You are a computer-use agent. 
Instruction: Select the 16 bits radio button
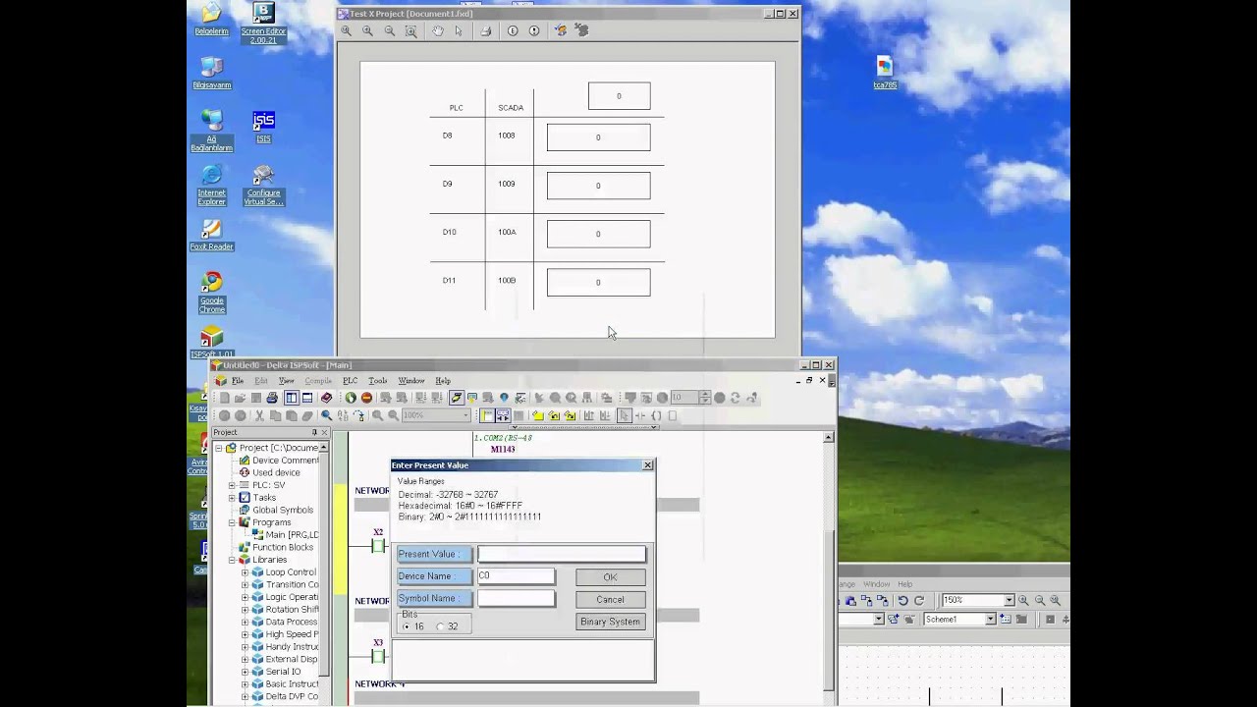coord(407,626)
